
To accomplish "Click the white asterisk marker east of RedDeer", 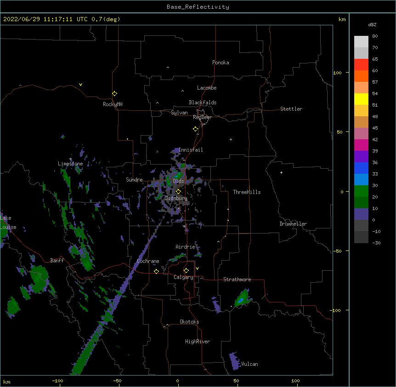I will pos(231,139).
